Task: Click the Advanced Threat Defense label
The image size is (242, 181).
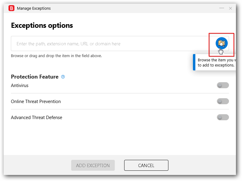Action: [x=36, y=118]
